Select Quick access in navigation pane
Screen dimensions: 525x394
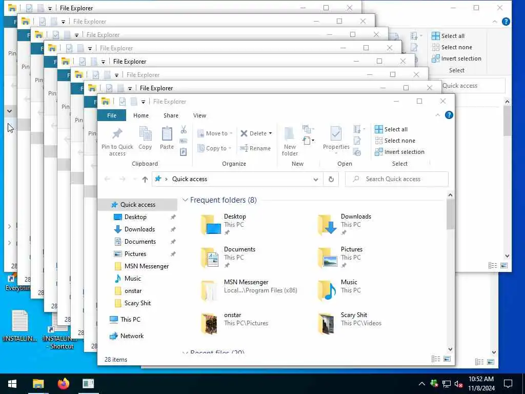(137, 205)
